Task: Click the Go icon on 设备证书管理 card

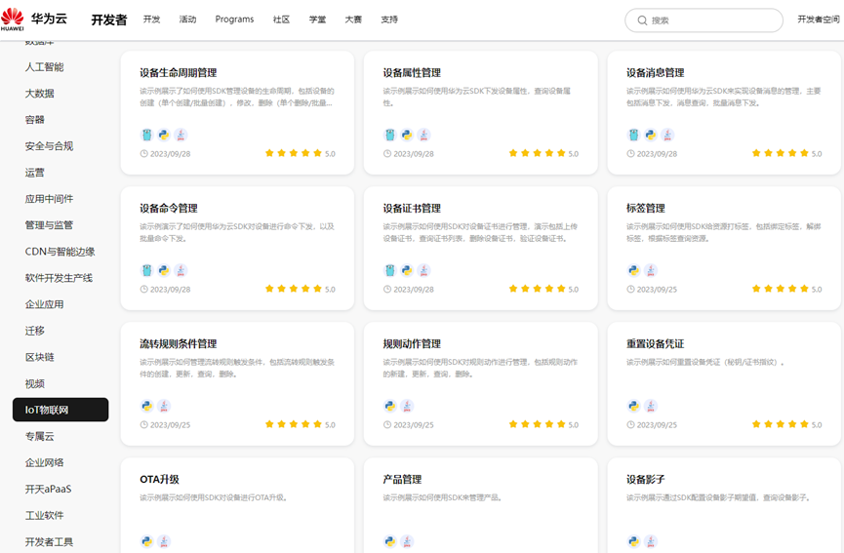Action: tap(390, 270)
